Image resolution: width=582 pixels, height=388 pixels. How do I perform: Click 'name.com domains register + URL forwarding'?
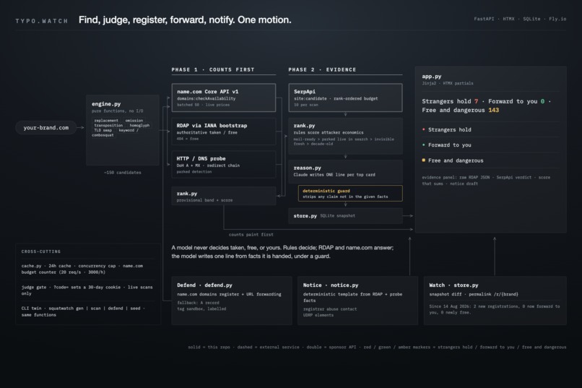(229, 295)
